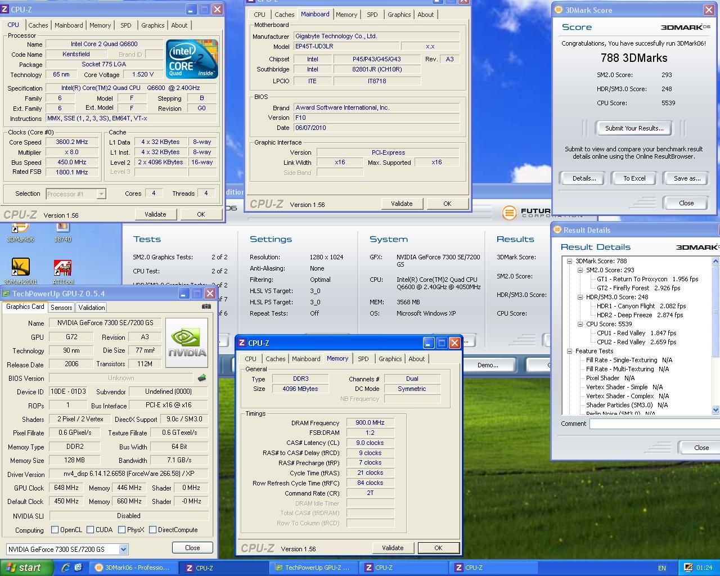
Task: Open the Processor #1 selection dropdown
Action: (x=101, y=194)
